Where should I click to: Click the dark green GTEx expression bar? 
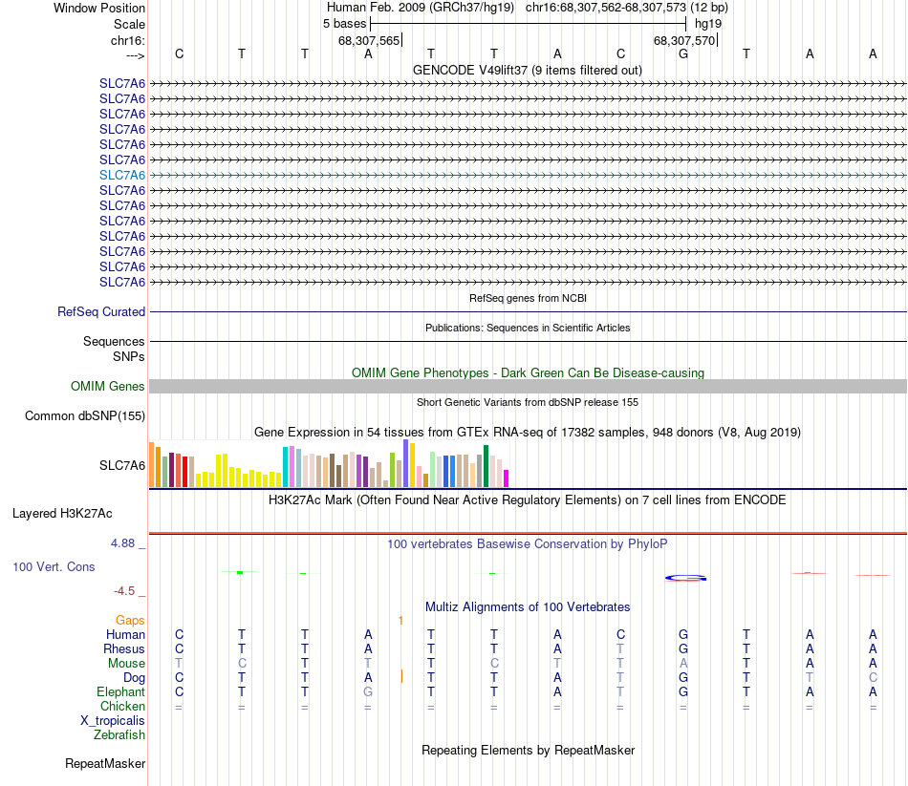tap(486, 466)
